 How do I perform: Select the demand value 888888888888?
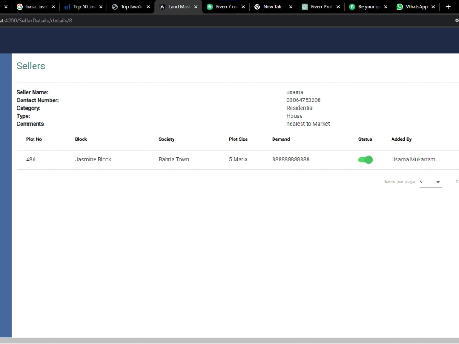291,160
